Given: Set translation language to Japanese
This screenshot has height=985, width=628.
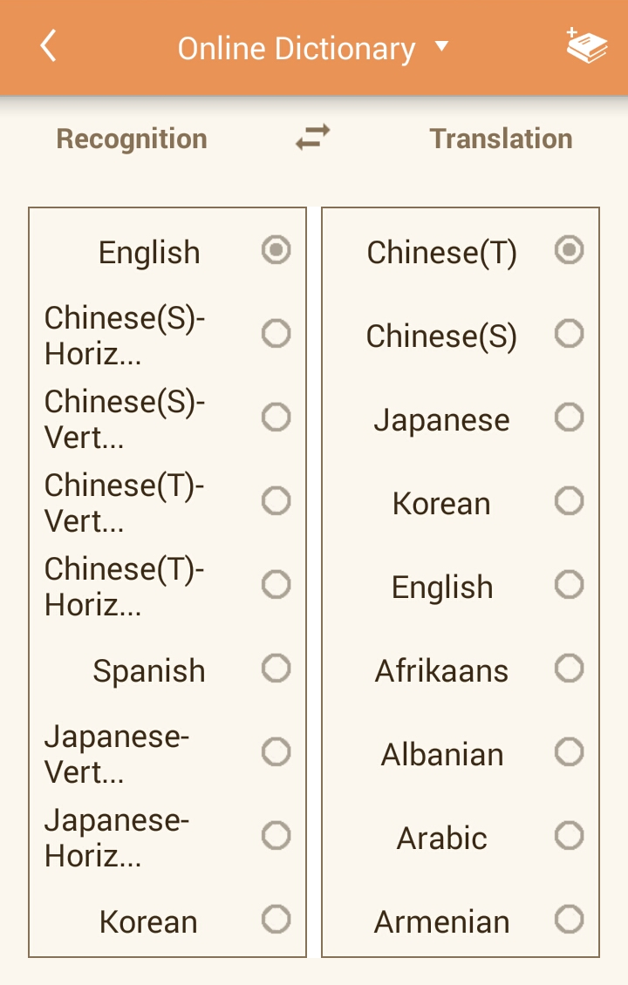Looking at the screenshot, I should (569, 418).
